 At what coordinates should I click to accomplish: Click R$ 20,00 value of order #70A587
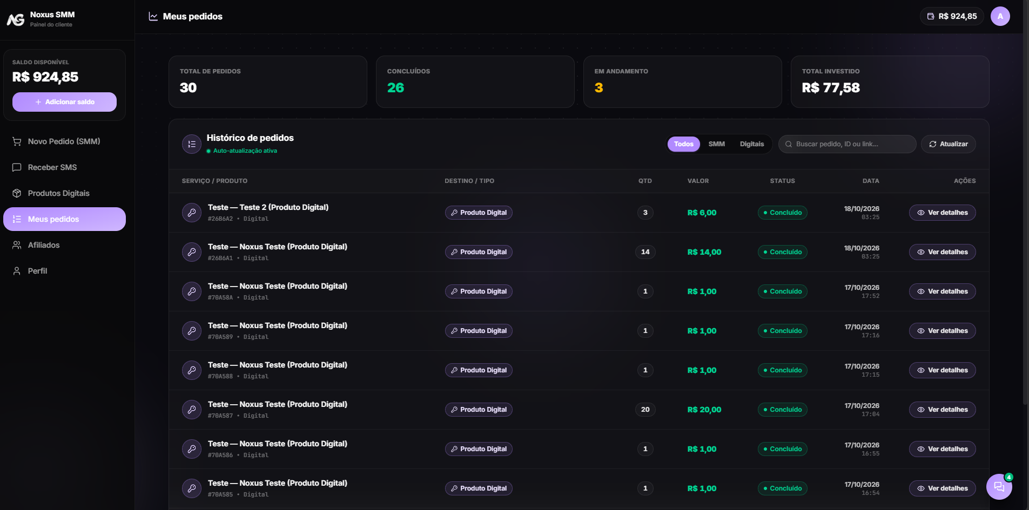click(704, 410)
